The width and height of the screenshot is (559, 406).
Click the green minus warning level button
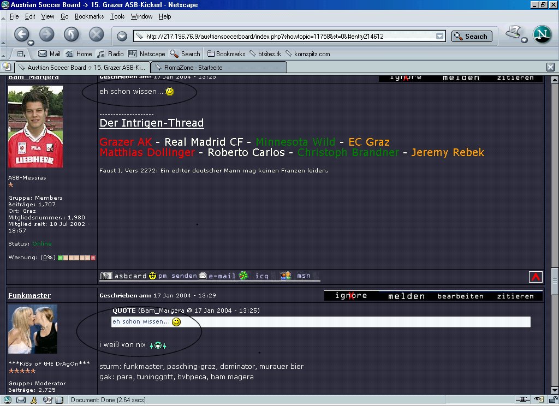pyautogui.click(x=60, y=258)
